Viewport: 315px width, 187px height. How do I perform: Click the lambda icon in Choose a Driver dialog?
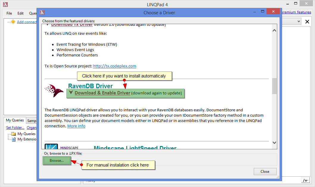tap(42, 13)
